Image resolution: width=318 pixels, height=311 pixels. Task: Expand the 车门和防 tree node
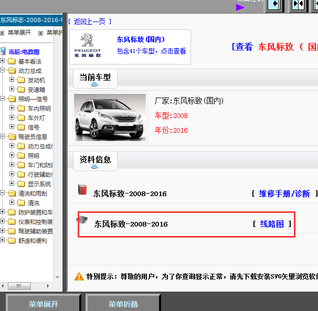[x=12, y=165]
